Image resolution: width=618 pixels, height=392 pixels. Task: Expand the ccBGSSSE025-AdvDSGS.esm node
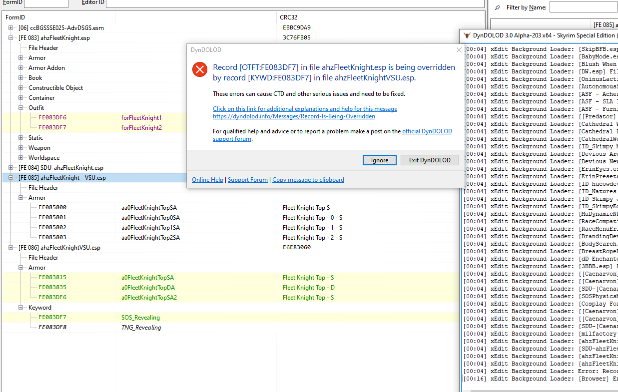[x=11, y=28]
